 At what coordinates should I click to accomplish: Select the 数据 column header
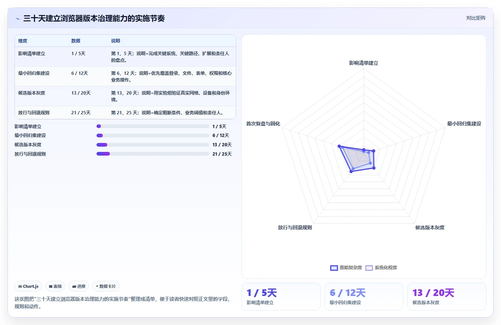(x=76, y=41)
